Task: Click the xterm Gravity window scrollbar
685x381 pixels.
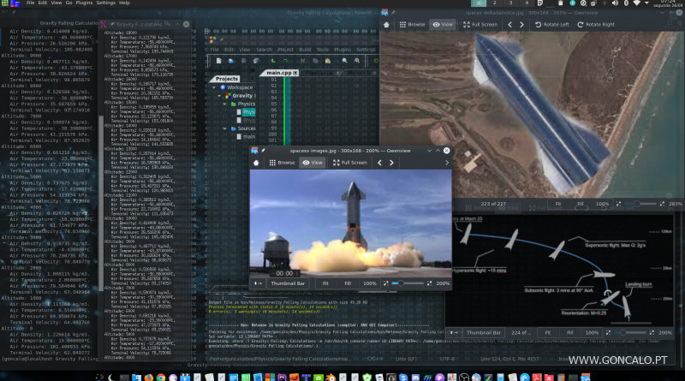Action: click(x=101, y=204)
